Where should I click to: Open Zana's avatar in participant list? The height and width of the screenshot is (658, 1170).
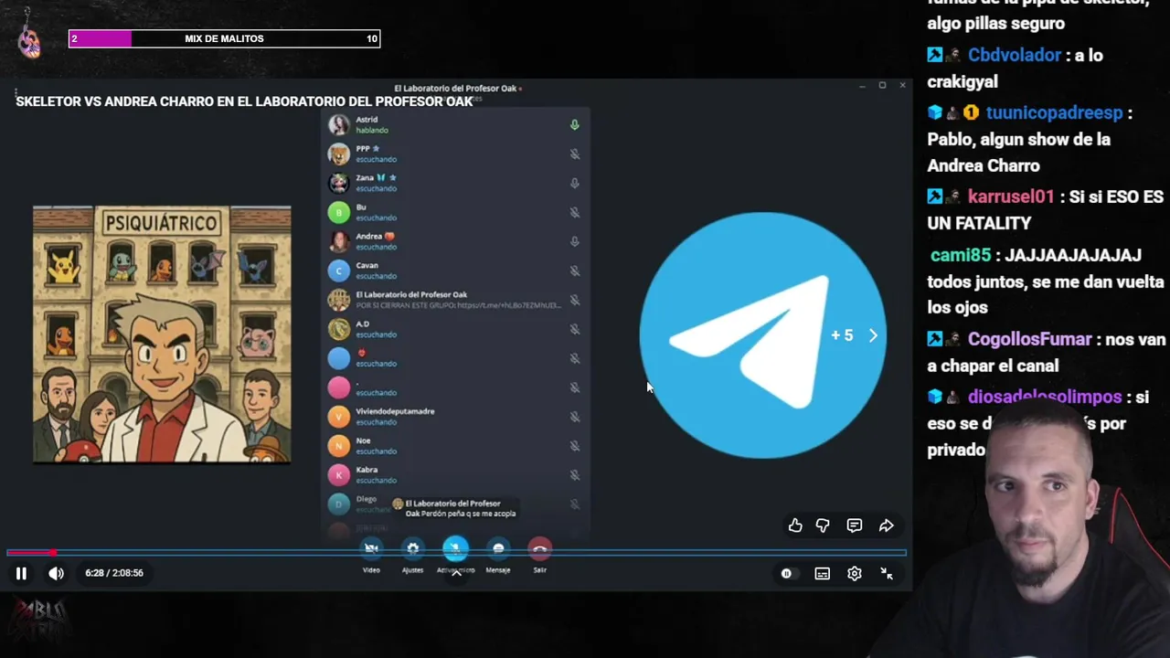coord(339,184)
